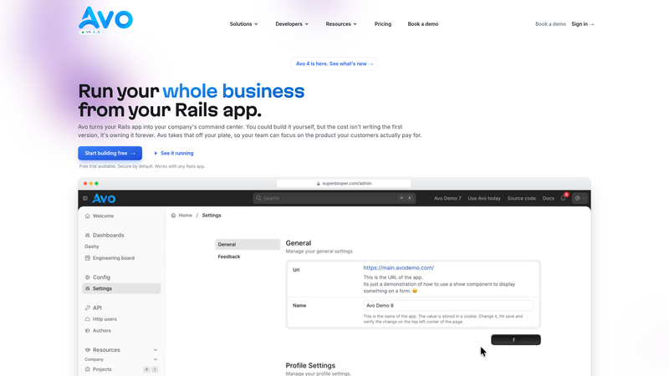Click the Avo logo in admin header
This screenshot has width=669, height=376.
tap(104, 198)
